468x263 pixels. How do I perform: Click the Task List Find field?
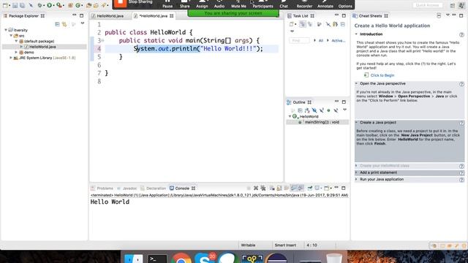click(299, 41)
